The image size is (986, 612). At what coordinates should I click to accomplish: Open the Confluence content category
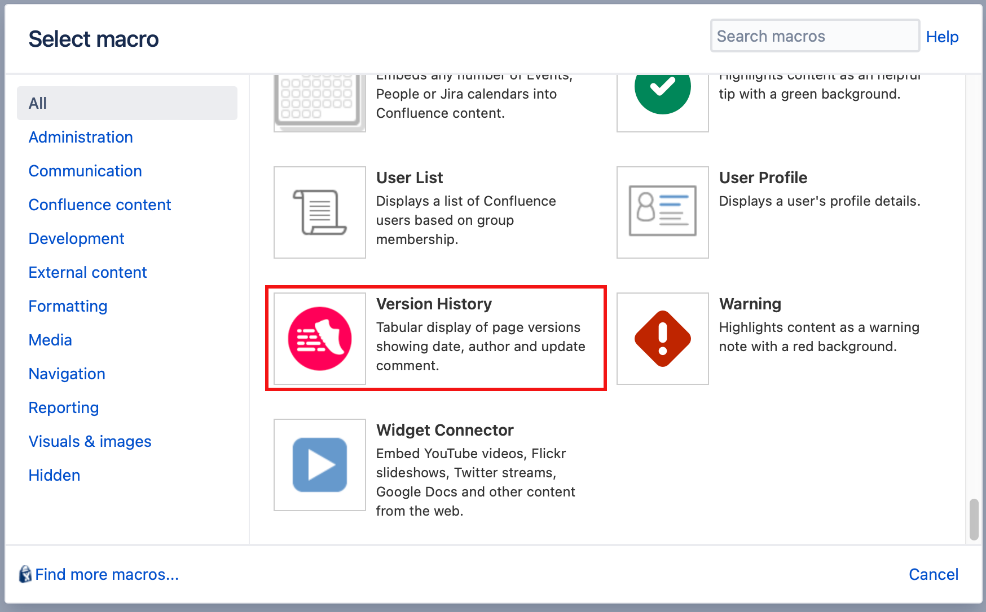tap(100, 205)
